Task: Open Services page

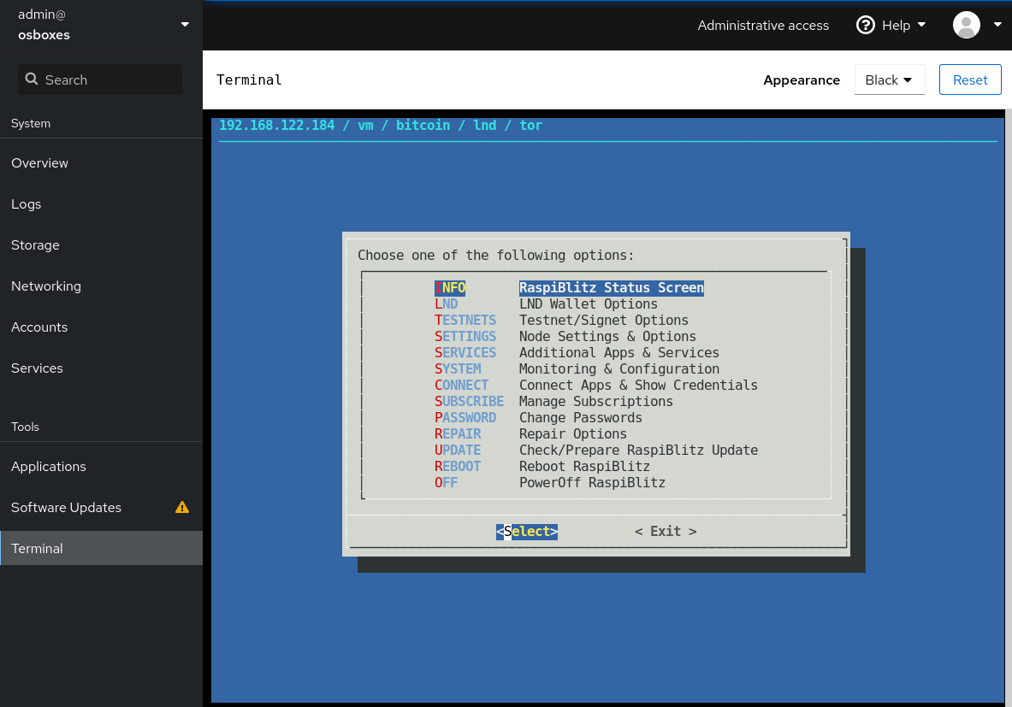Action: [101, 368]
